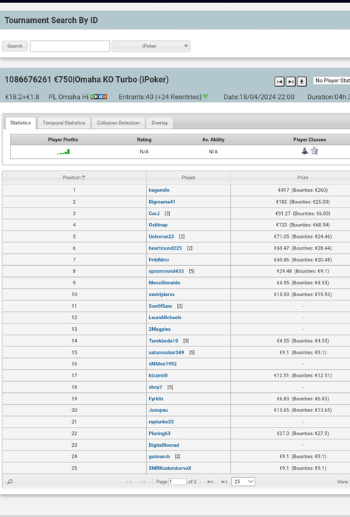Viewport: 350px width, 517px height.
Task: Go to next page icon
Action: (210, 482)
